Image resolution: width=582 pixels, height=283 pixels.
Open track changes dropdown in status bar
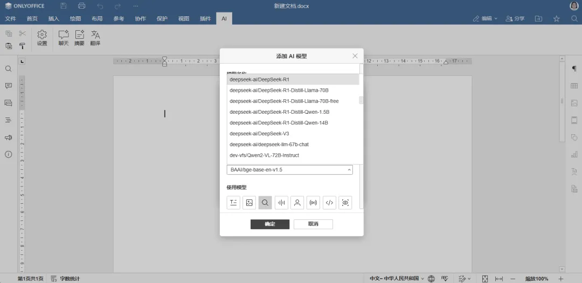(x=465, y=279)
